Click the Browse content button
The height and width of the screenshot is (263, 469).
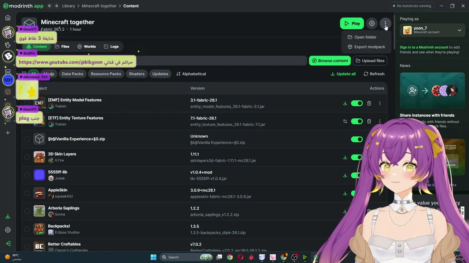pos(330,61)
